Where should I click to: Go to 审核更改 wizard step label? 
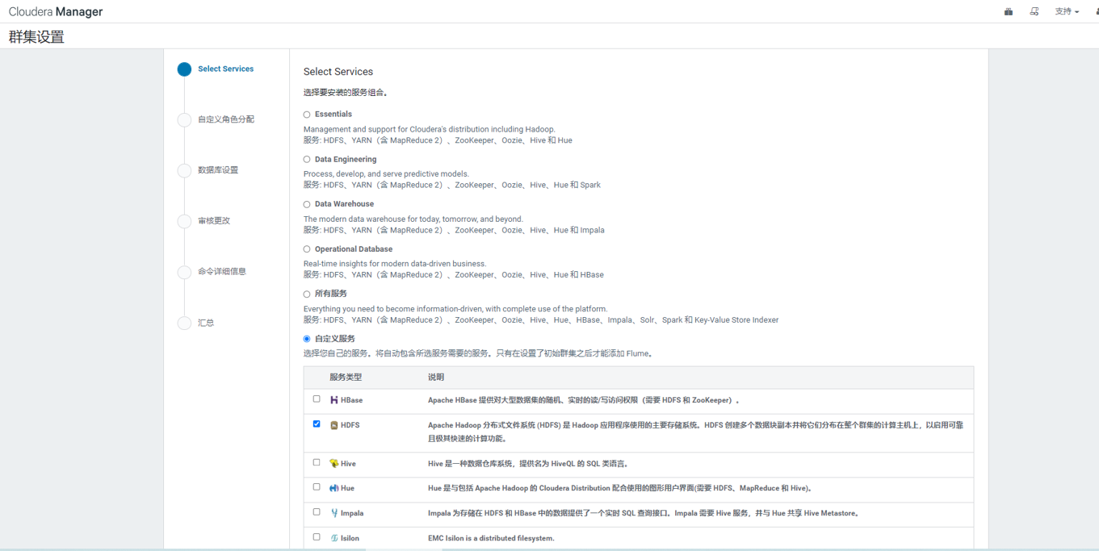pyautogui.click(x=214, y=221)
